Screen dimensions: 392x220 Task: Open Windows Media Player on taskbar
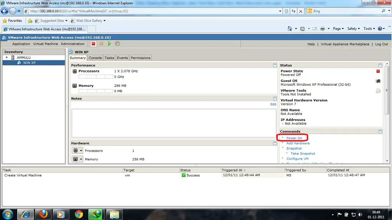pyautogui.click(x=61, y=215)
